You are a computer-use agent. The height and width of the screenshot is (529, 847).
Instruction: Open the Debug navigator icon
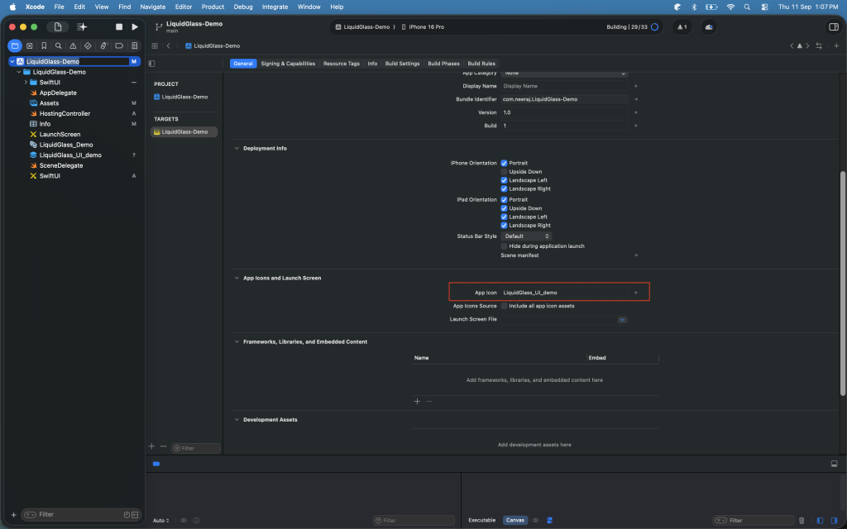104,46
